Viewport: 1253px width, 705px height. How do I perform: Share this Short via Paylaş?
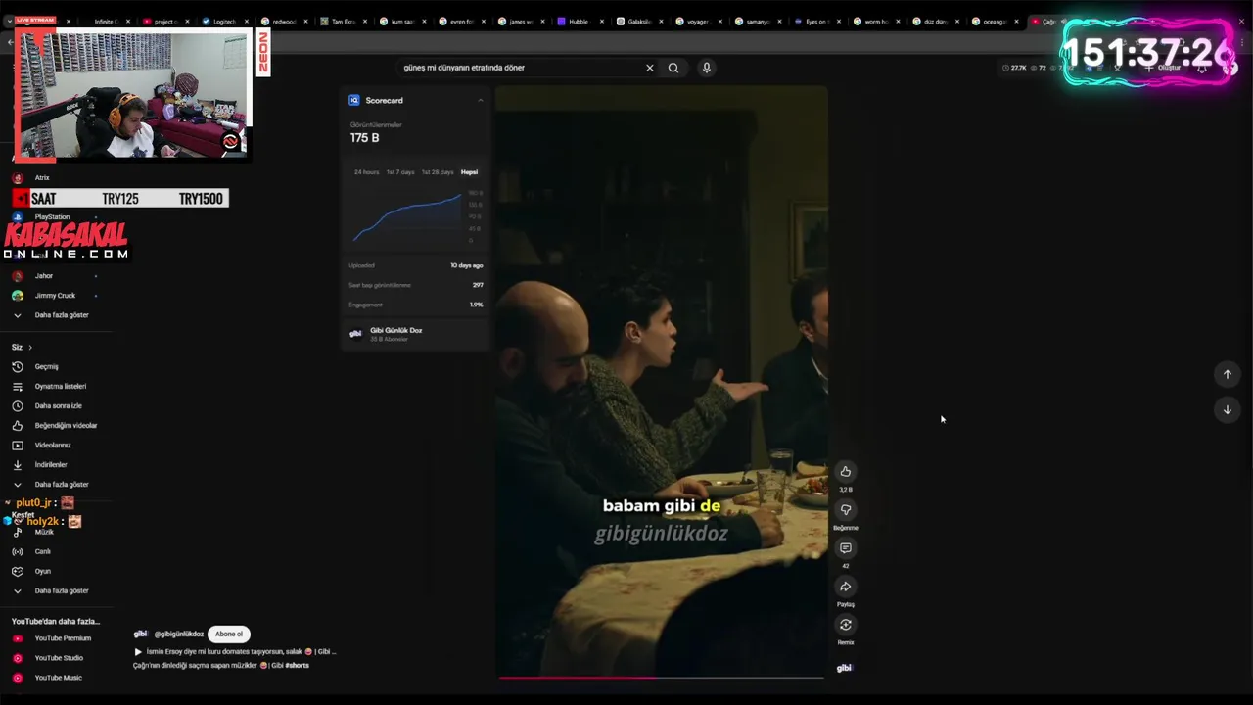pos(846,587)
